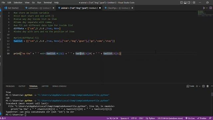
Task: Change file encoding UTF-8
Action: (x=134, y=118)
